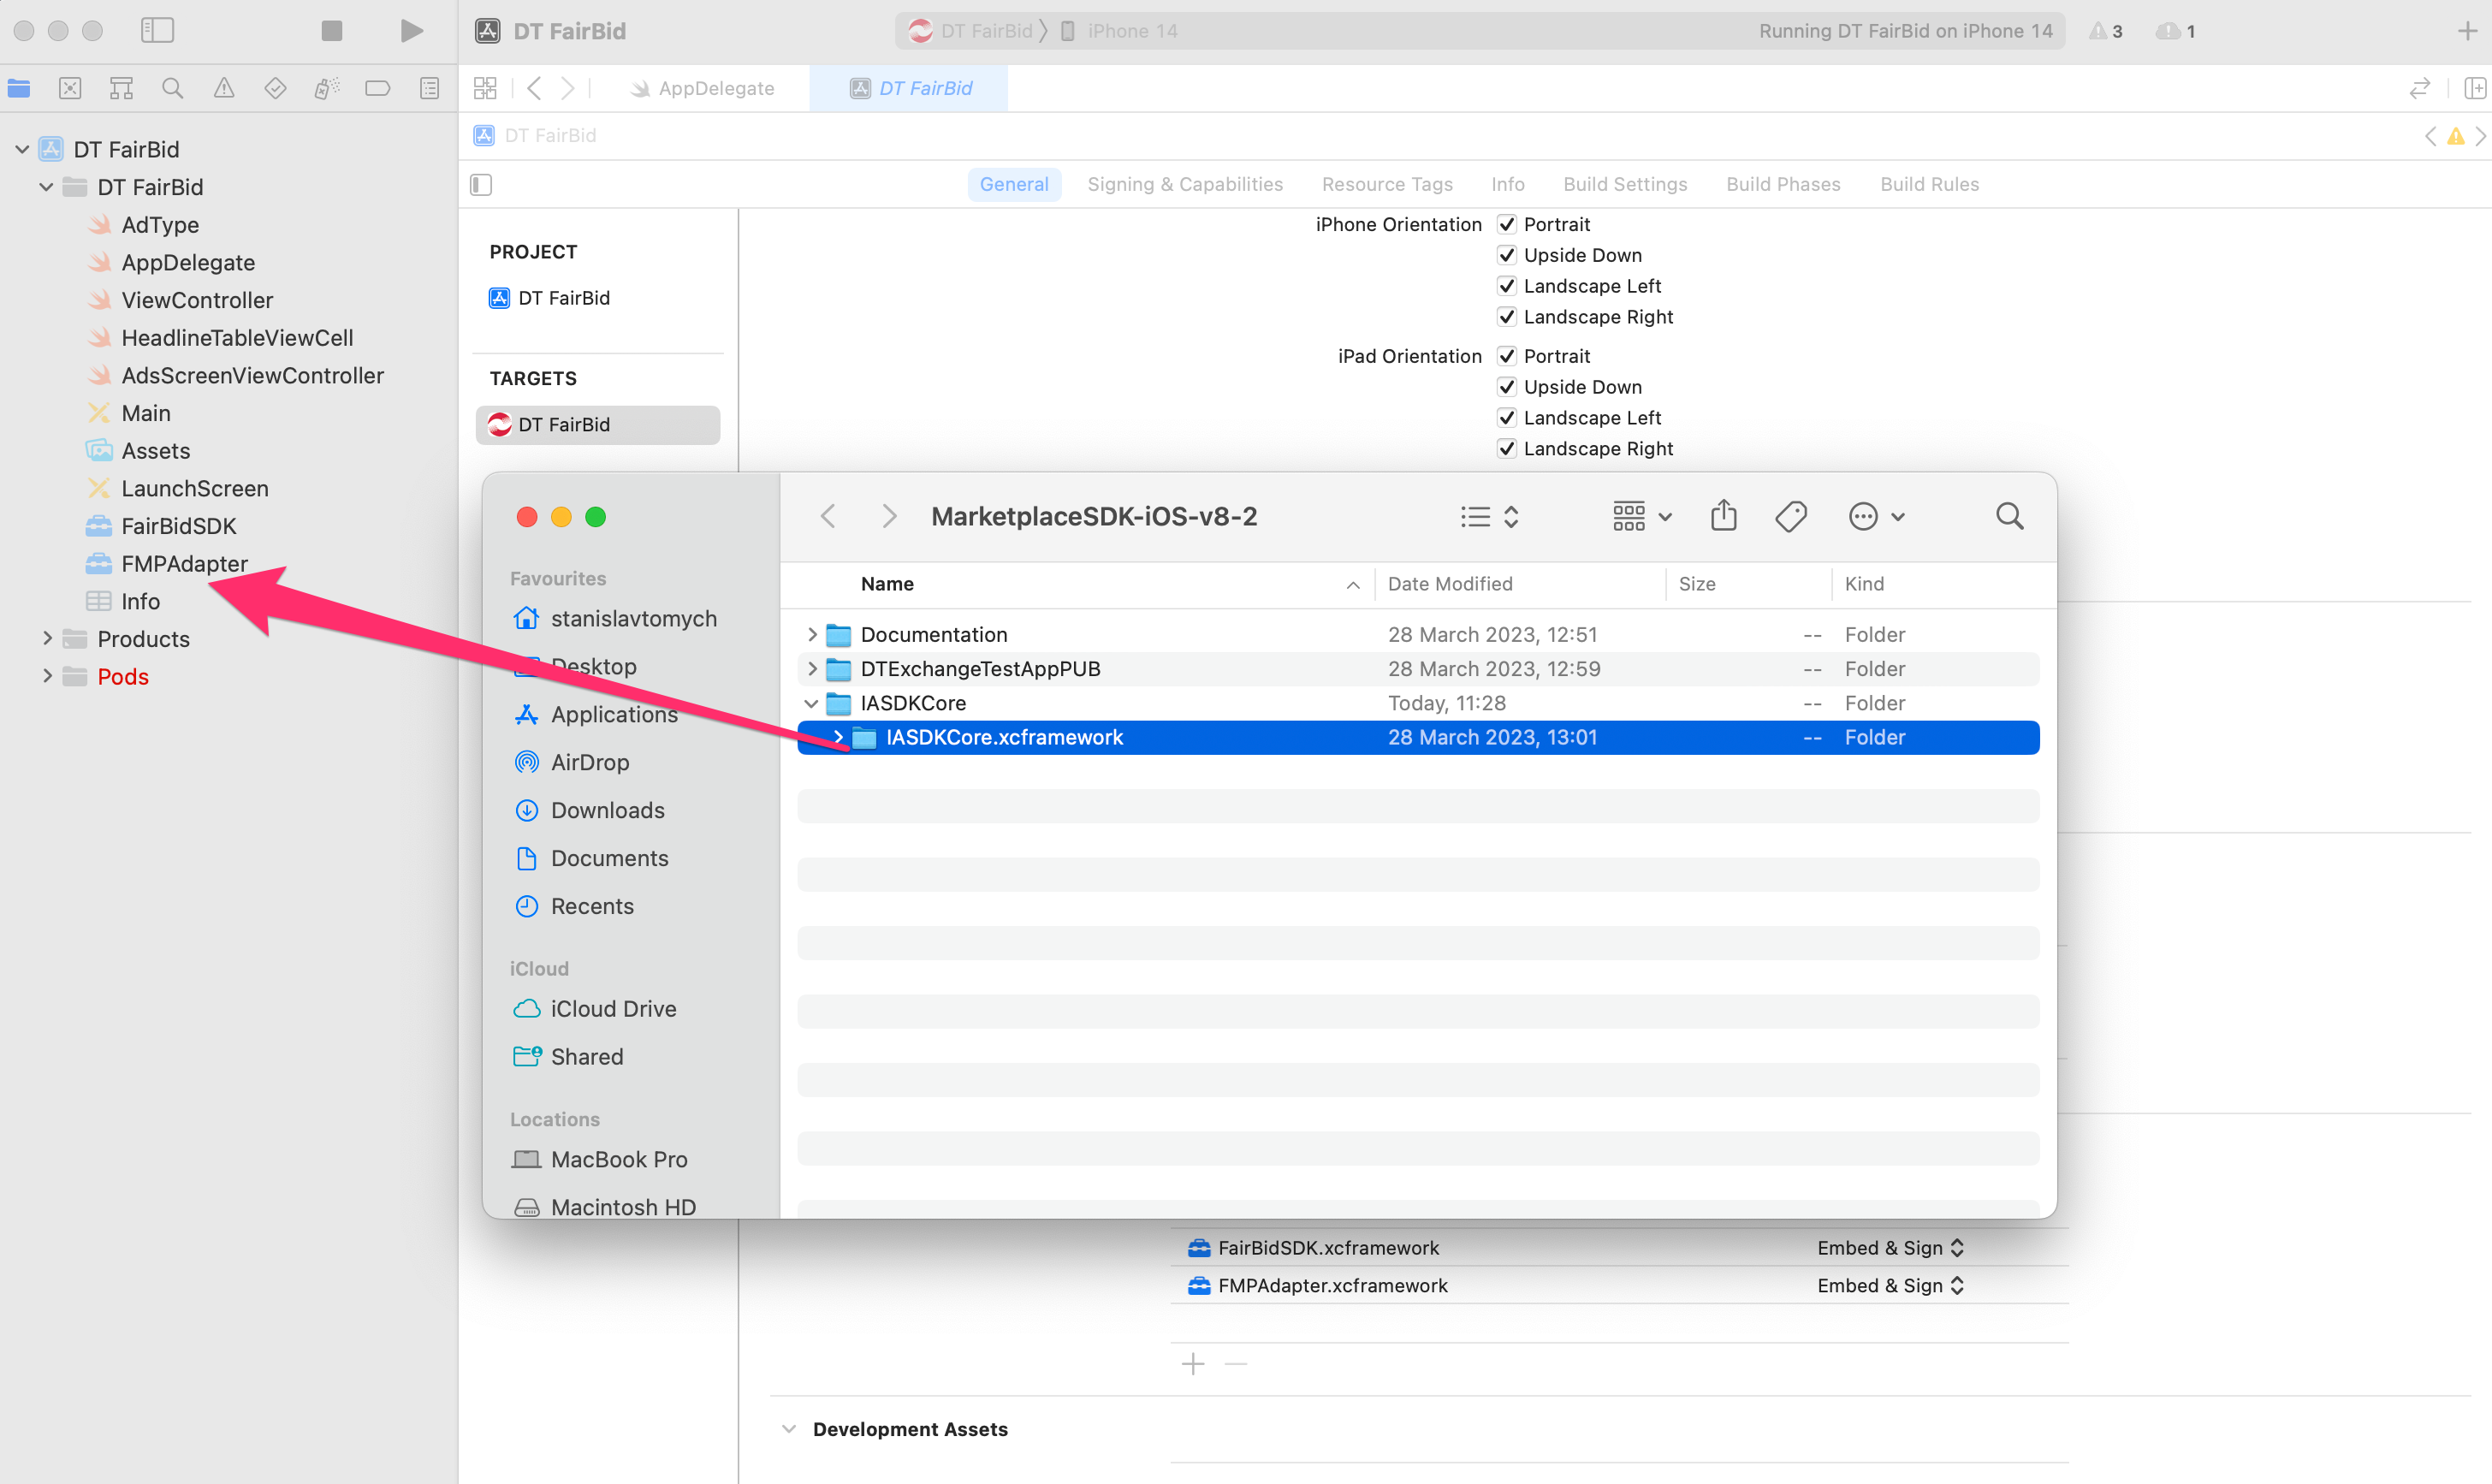Open the AppDelegate editor tab
This screenshot has width=2492, height=1484.
[x=715, y=88]
